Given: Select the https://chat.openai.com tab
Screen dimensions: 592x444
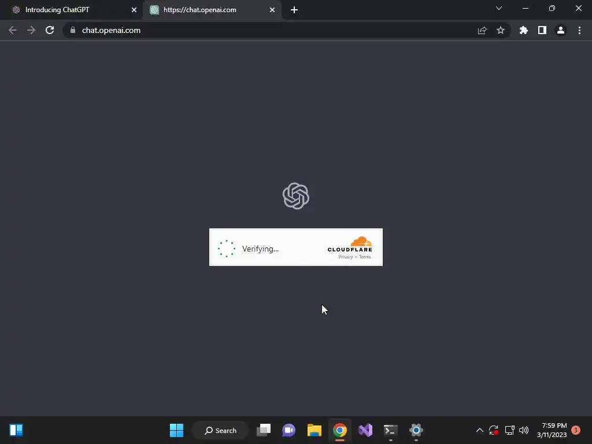Looking at the screenshot, I should pyautogui.click(x=212, y=10).
